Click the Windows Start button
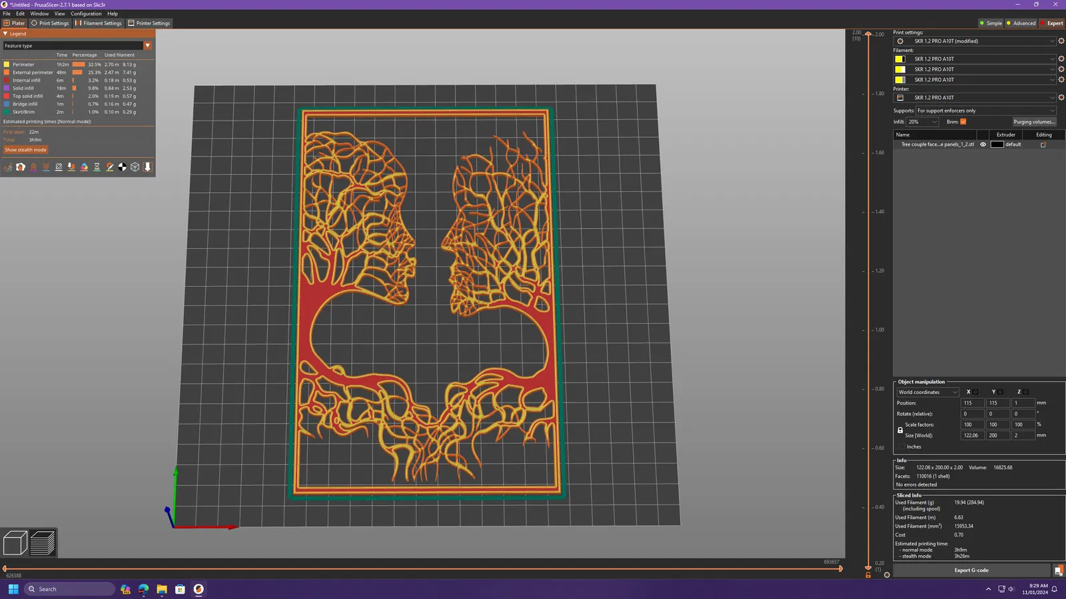 [x=13, y=589]
